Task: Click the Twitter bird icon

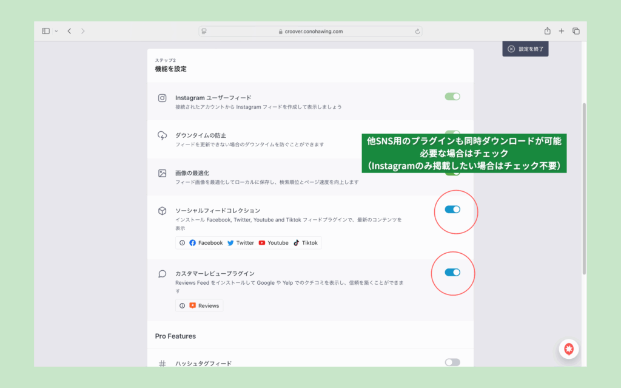Action: click(230, 243)
